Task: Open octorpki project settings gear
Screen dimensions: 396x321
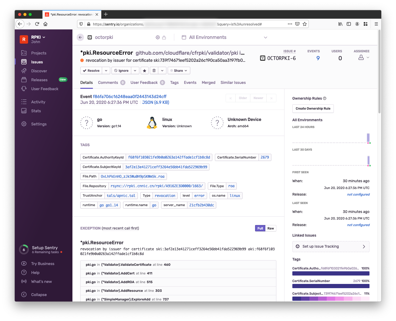Action: 158,37
